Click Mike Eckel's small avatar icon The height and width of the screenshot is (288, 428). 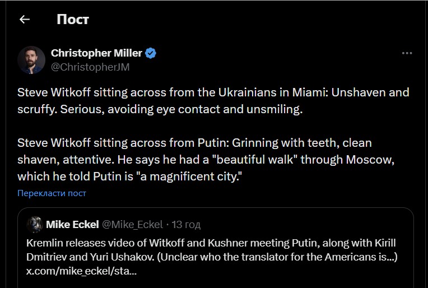click(35, 224)
